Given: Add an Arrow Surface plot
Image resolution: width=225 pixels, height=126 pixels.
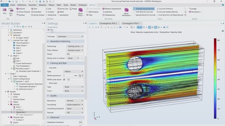Looking at the screenshot, I should pyautogui.click(x=38, y=15).
